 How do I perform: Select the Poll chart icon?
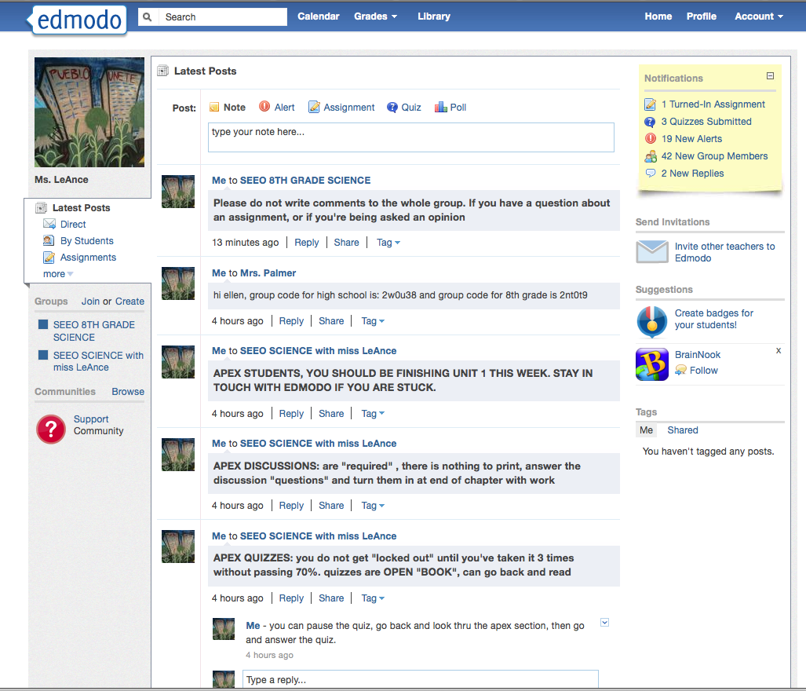(440, 108)
